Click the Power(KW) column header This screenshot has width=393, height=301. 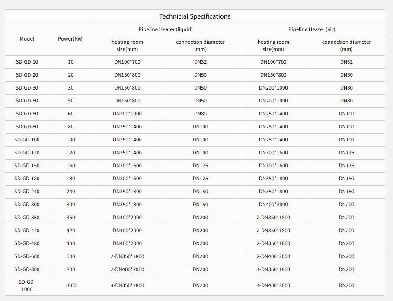coord(71,39)
